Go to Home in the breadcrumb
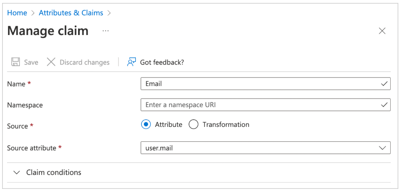 pos(17,13)
